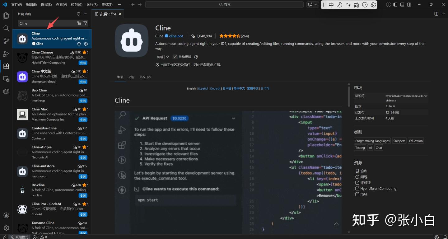The image size is (448, 239).
Task: Toggle the bottom panel layout button
Action: tap(402, 5)
